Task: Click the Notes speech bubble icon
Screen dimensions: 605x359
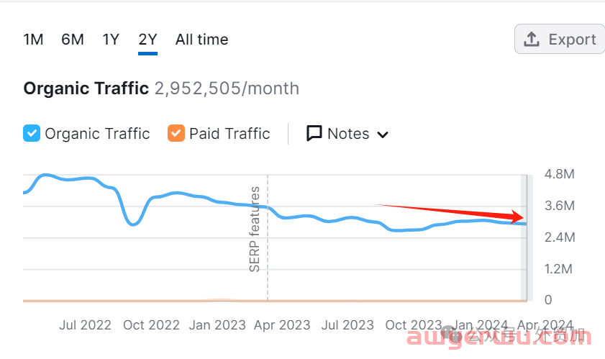Action: click(x=314, y=134)
